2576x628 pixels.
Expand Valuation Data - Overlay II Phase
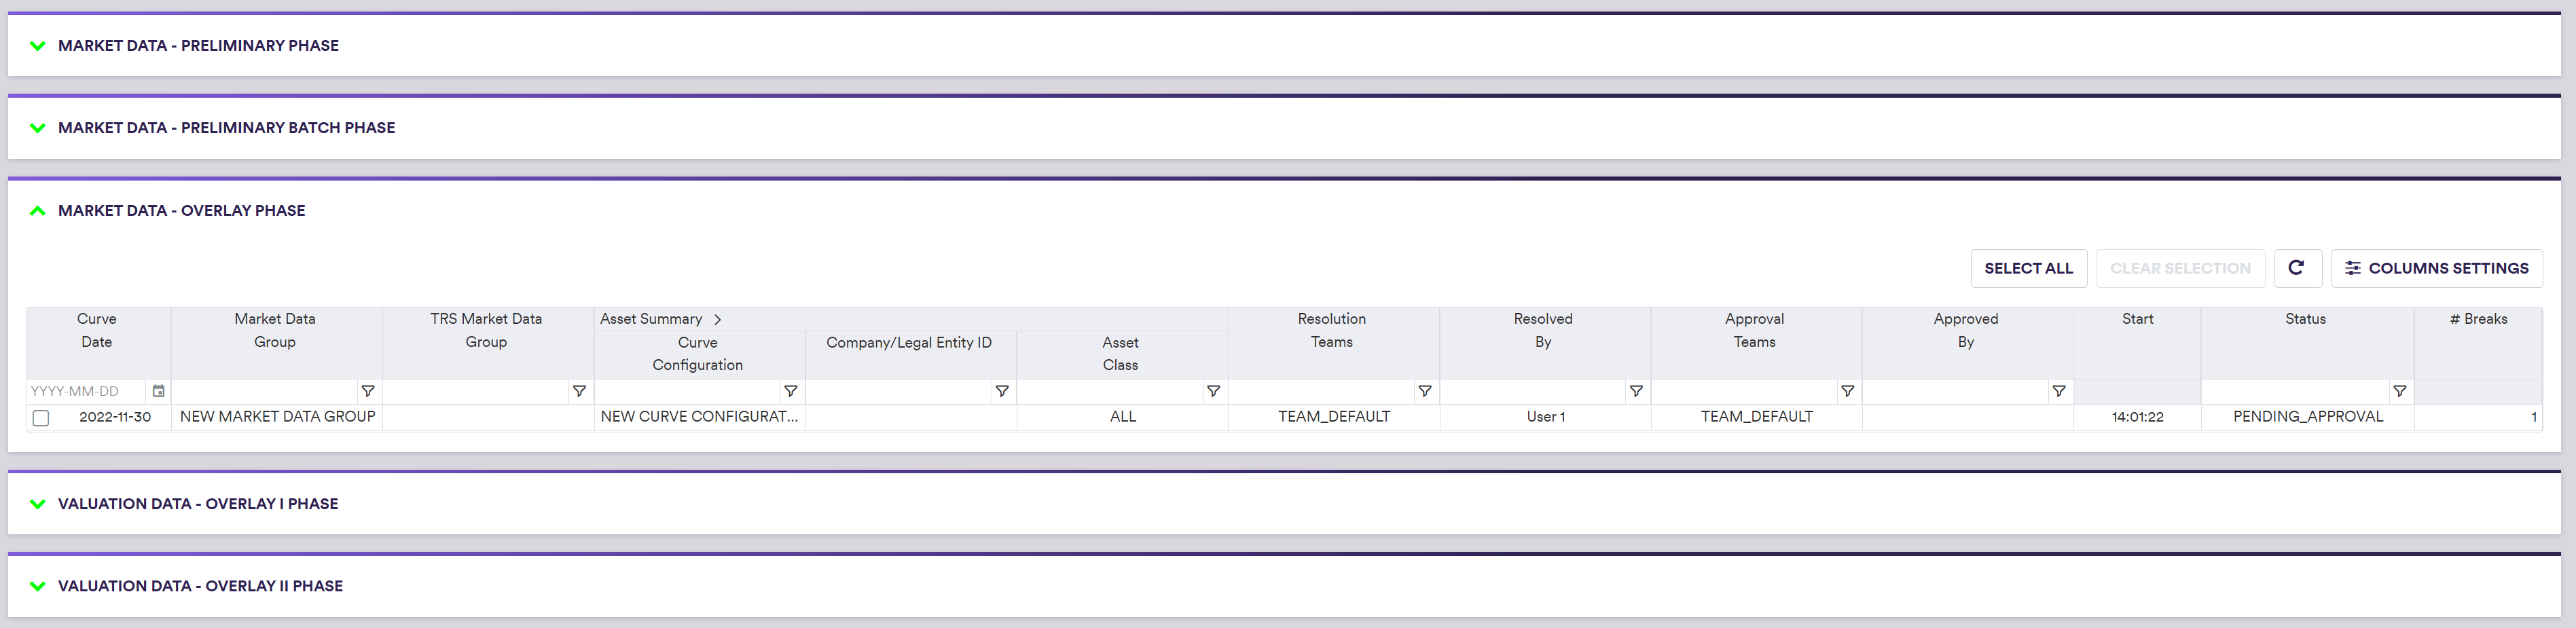(x=38, y=586)
